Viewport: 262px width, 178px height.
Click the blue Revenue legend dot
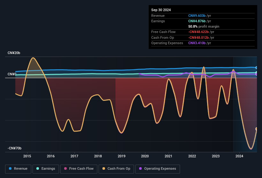(10, 168)
